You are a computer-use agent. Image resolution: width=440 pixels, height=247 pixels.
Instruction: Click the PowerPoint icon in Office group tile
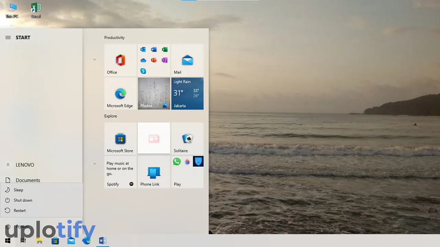(154, 60)
